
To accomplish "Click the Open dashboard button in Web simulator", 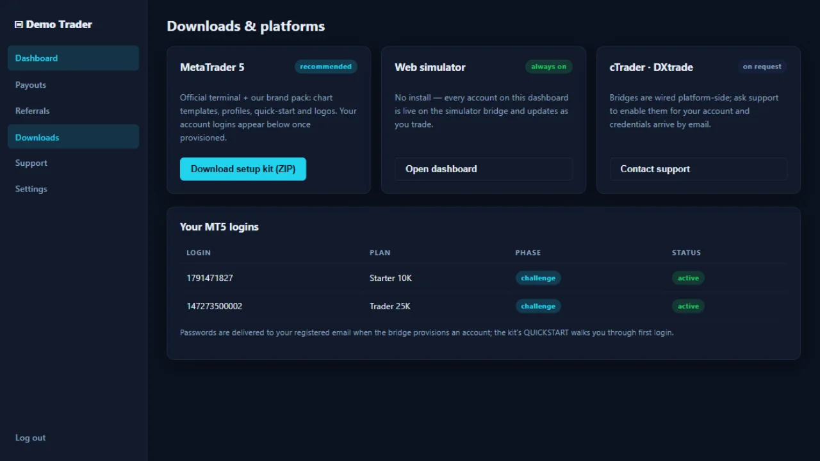I will point(484,169).
